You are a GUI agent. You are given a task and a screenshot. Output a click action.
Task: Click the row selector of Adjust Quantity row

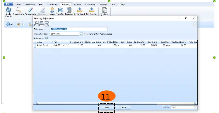coord(35,46)
